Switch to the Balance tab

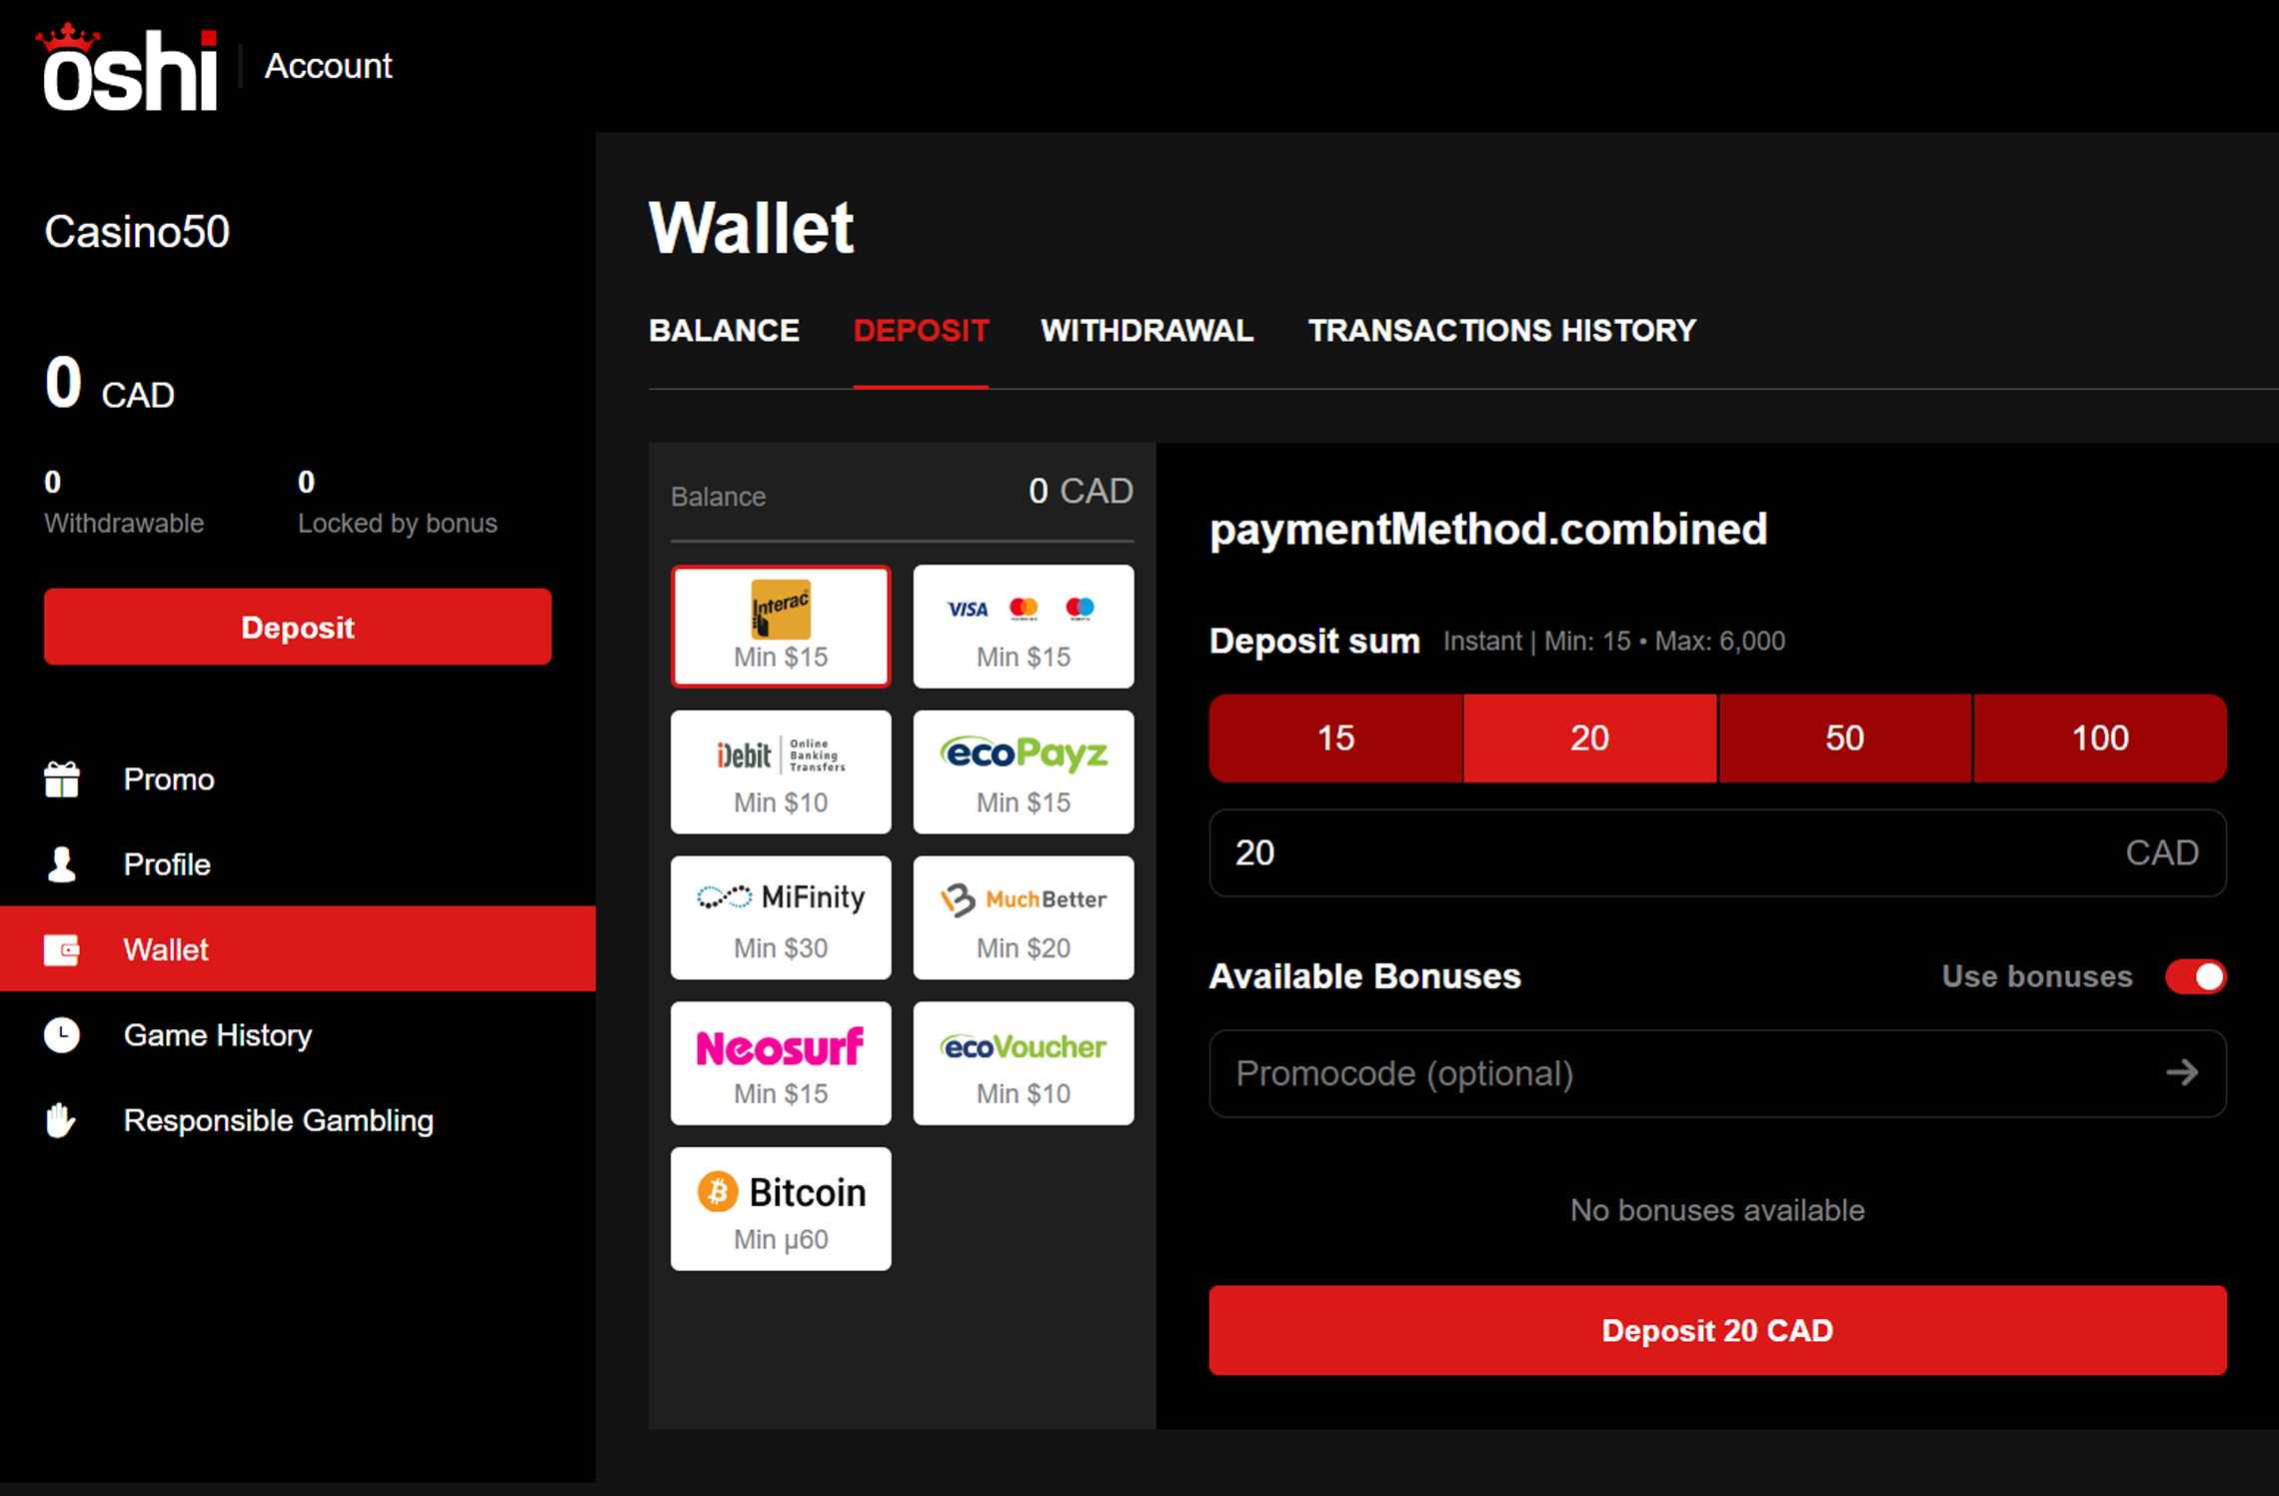click(724, 331)
